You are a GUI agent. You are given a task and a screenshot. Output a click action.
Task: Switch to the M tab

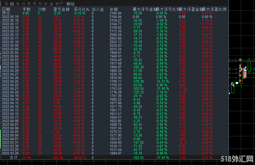click(46, 4)
